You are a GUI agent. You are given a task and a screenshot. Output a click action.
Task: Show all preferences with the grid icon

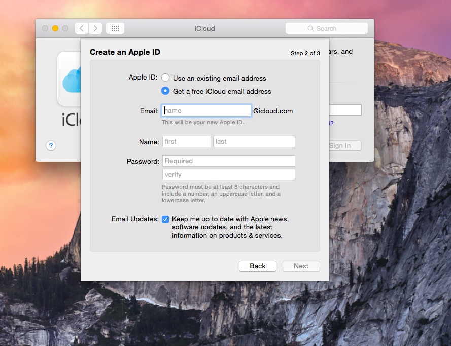pos(115,28)
